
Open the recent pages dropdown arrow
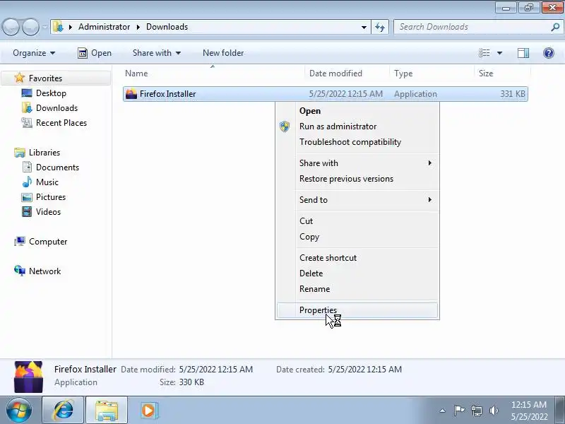tap(45, 27)
